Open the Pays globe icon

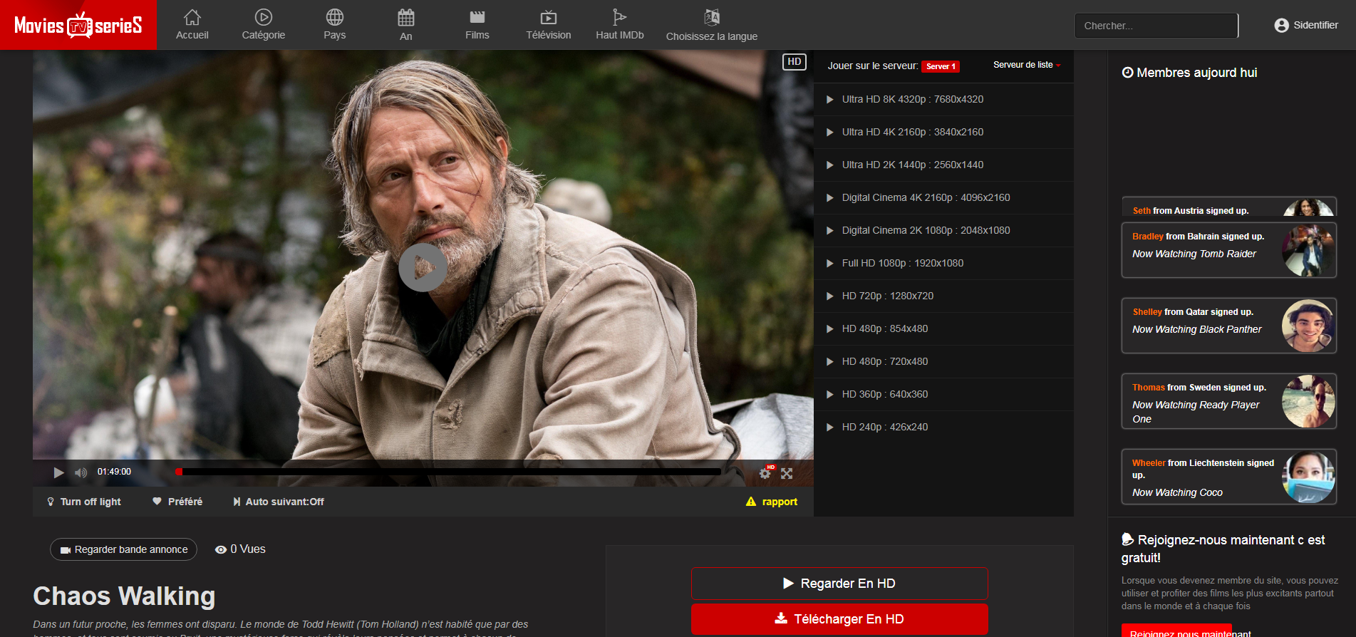[x=335, y=17]
